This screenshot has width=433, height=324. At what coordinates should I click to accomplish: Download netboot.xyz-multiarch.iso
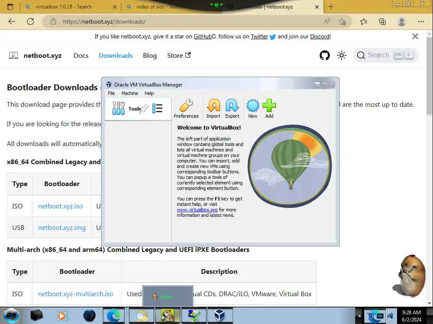click(76, 294)
